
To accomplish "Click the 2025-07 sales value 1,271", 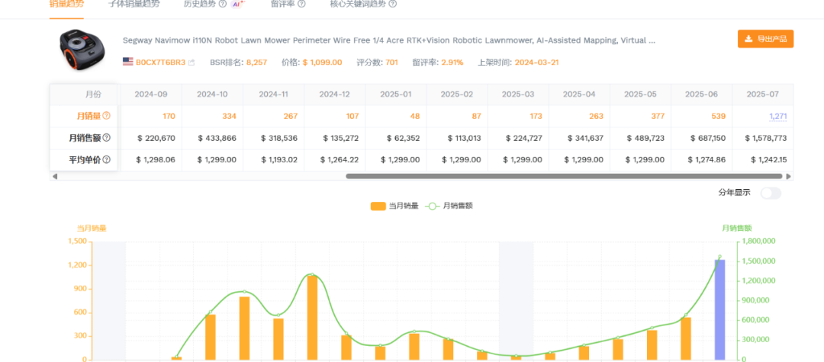I will pos(778,116).
